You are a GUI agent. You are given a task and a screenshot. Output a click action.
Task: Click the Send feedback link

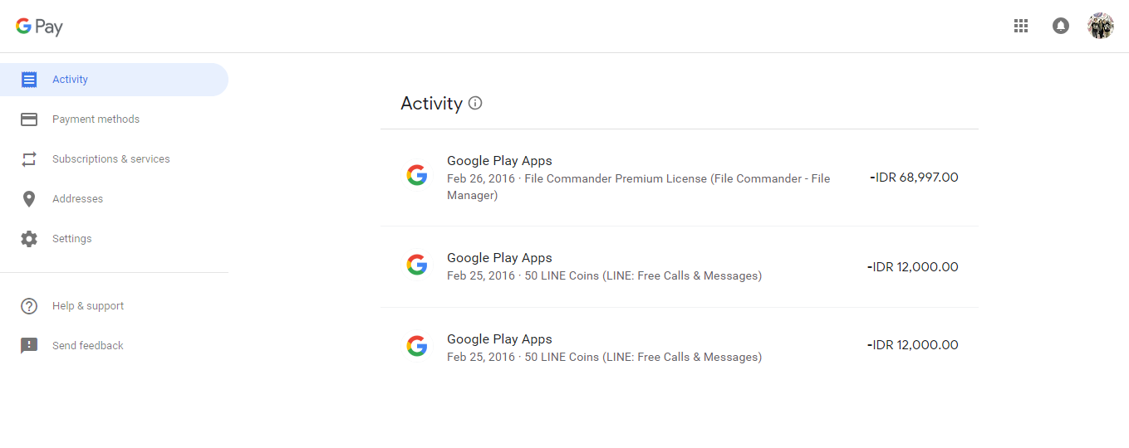click(x=87, y=346)
